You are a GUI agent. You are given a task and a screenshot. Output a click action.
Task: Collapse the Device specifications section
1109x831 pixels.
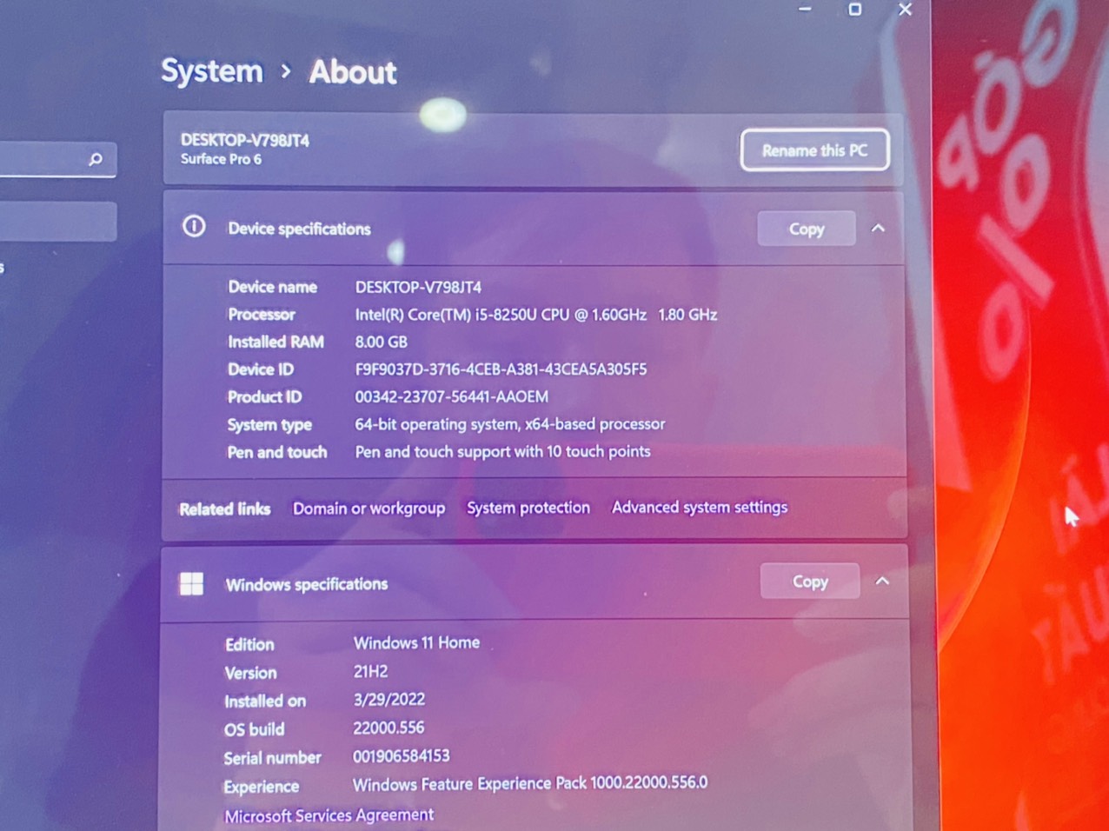878,229
